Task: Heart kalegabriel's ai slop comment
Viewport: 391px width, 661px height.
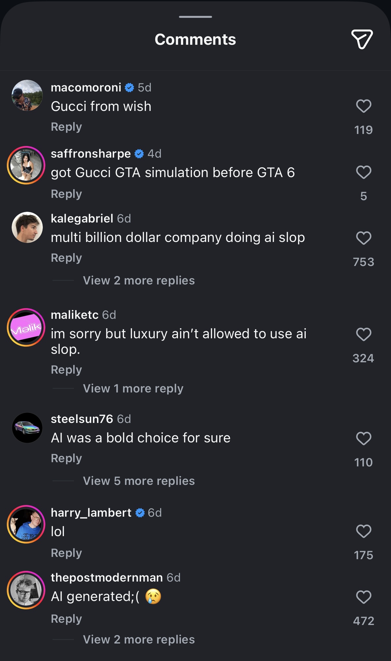Action: coord(363,238)
